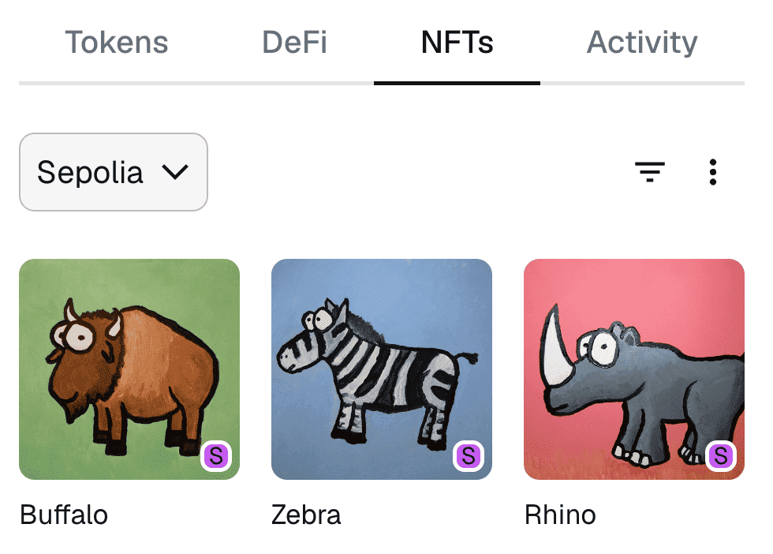Click the chevron arrow beside Sepolia
This screenshot has height=554, width=773.
pyautogui.click(x=174, y=172)
